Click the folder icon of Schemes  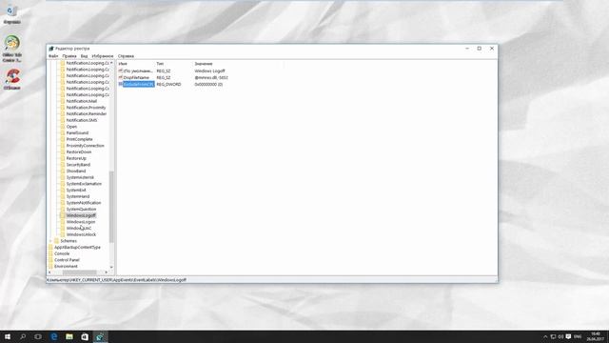[x=57, y=241]
